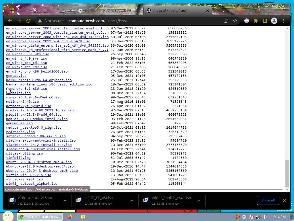294x221 pixels.
Task: Open haiku-r1beta3-x86_64-anyboot.iso link
Action: [x=39, y=80]
